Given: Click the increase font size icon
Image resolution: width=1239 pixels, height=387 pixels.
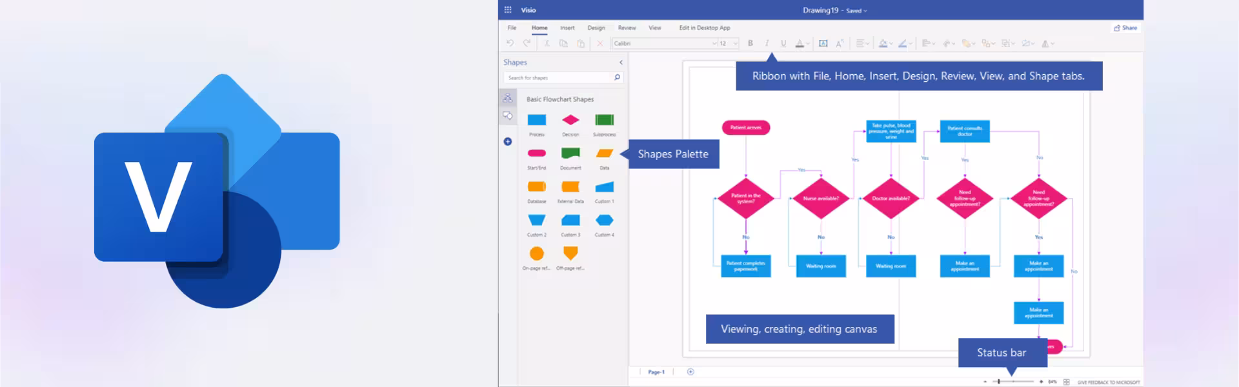Looking at the screenshot, I should tap(840, 43).
